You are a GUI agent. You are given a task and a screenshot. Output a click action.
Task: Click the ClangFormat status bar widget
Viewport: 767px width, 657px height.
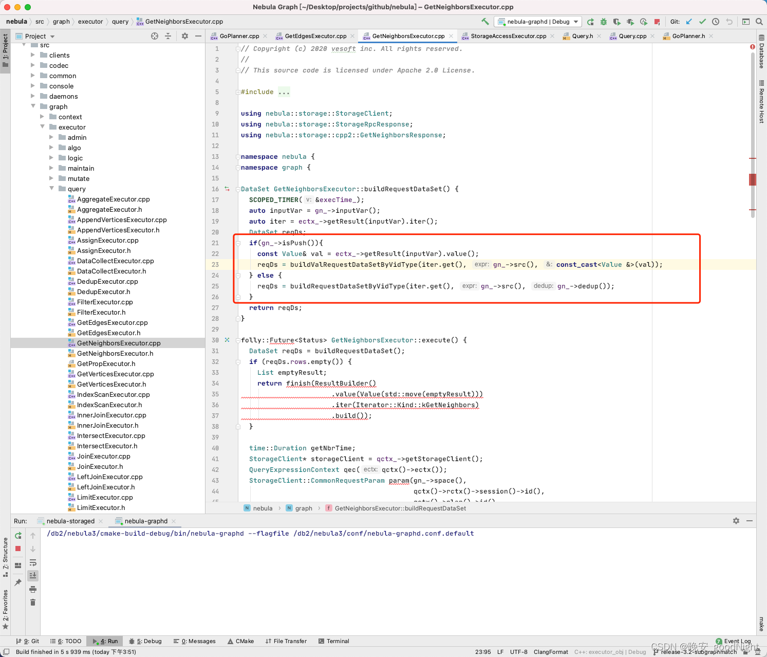click(551, 652)
